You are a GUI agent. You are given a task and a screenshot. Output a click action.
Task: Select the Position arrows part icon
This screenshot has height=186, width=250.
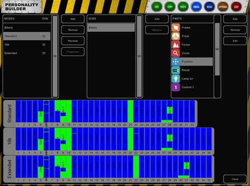pos(175,62)
